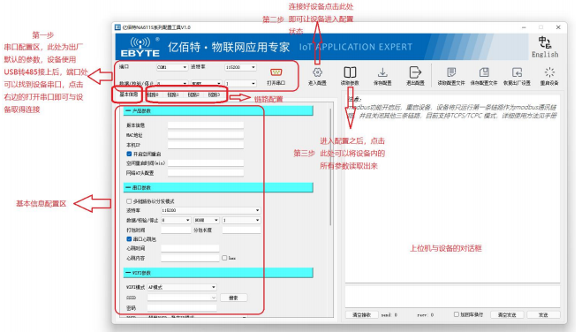Click the 发送 (send) button
The image size is (582, 332).
coord(543,314)
